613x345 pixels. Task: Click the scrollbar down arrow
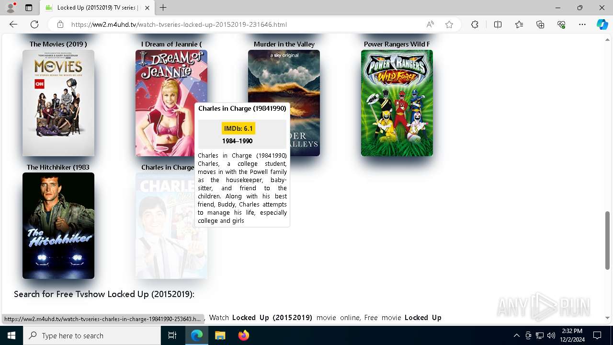point(607,318)
